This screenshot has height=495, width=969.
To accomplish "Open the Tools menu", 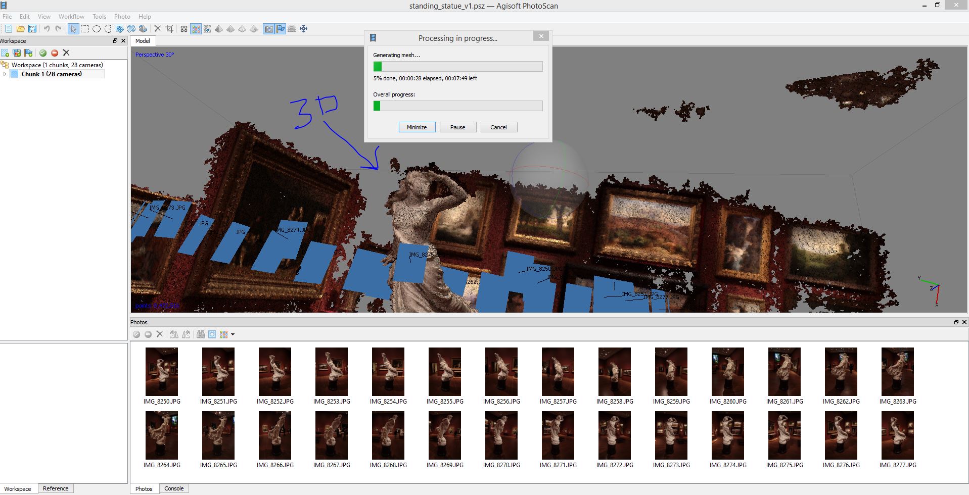I will (99, 16).
